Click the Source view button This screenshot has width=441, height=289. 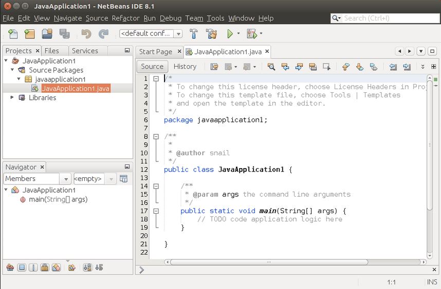(x=152, y=67)
